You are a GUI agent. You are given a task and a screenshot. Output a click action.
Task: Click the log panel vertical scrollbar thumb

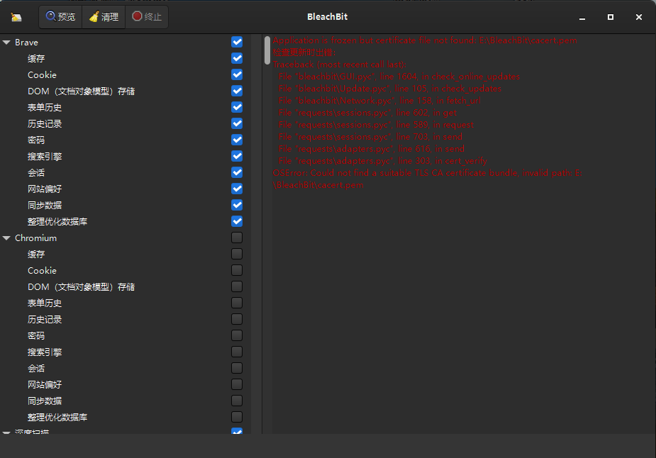pos(267,50)
